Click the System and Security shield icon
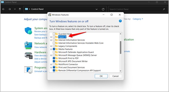This screenshot has width=169, height=92. 28,31
